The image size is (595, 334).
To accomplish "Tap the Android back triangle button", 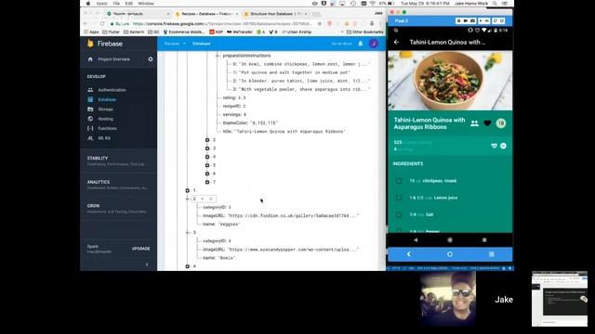I will click(x=416, y=240).
